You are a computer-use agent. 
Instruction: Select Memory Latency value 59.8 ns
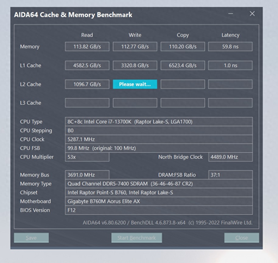click(230, 47)
